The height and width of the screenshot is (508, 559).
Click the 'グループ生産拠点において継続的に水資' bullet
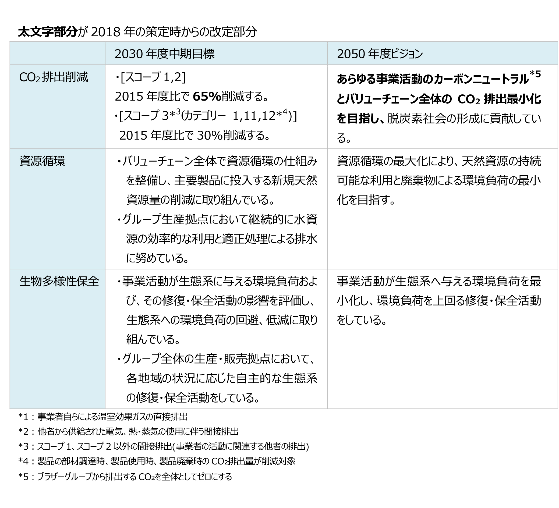[x=218, y=219]
